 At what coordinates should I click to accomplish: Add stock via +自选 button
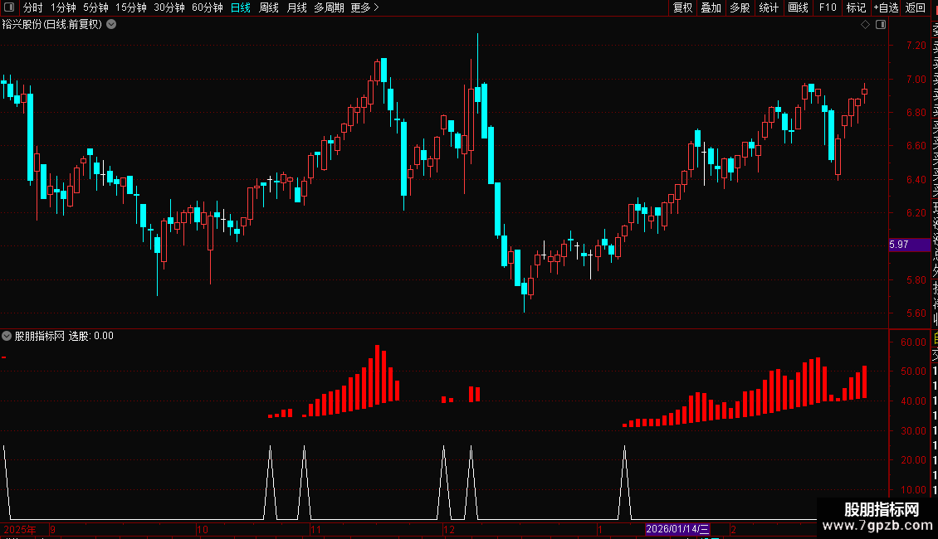(x=886, y=7)
